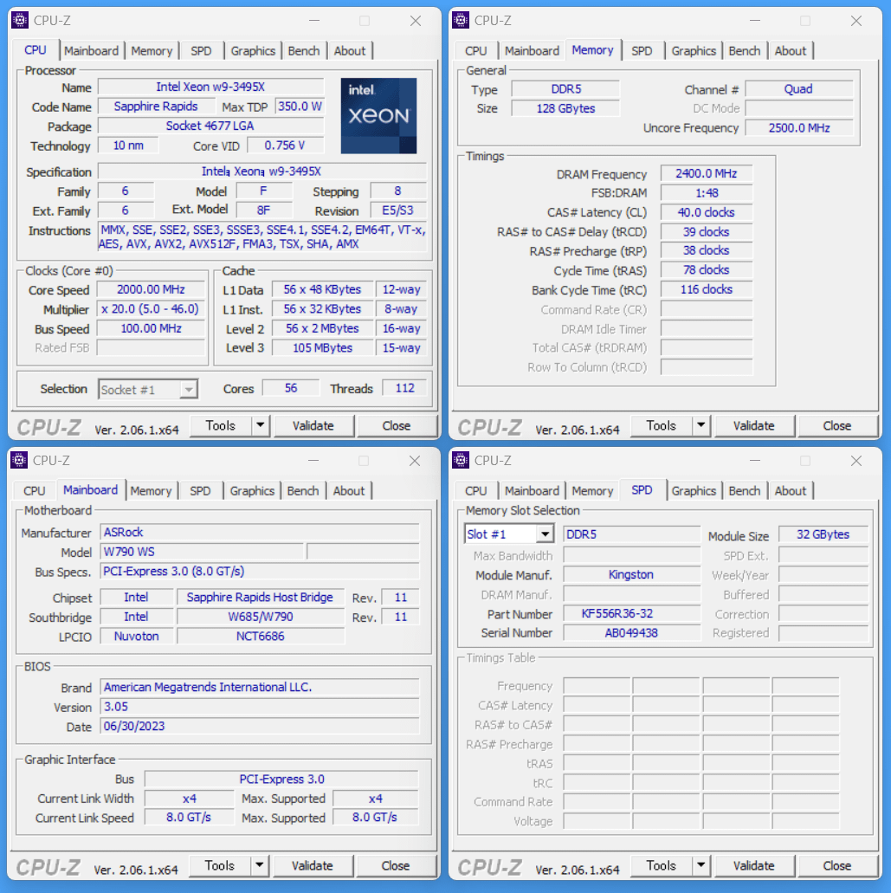Click the Sapphire Rapids code name field
Viewport: 891px width, 893px height.
coord(156,107)
